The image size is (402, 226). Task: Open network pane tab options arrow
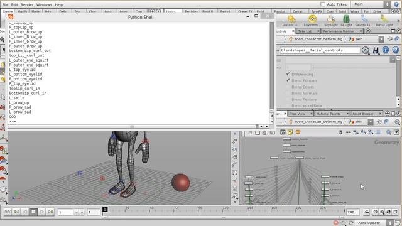tap(399, 113)
